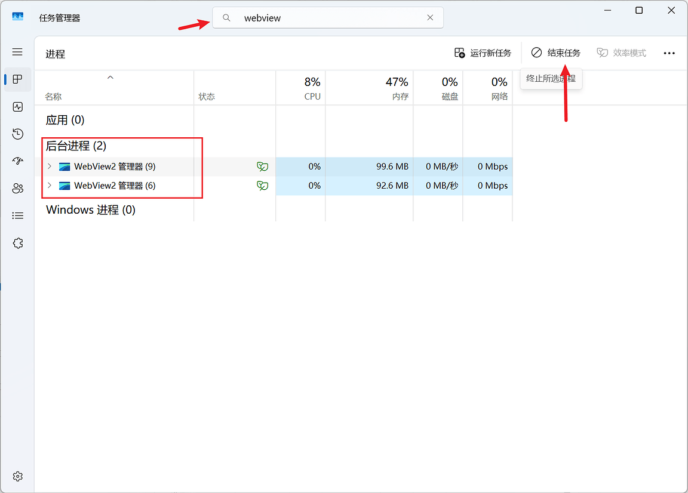Click 结束任务 to end the task

tap(555, 53)
